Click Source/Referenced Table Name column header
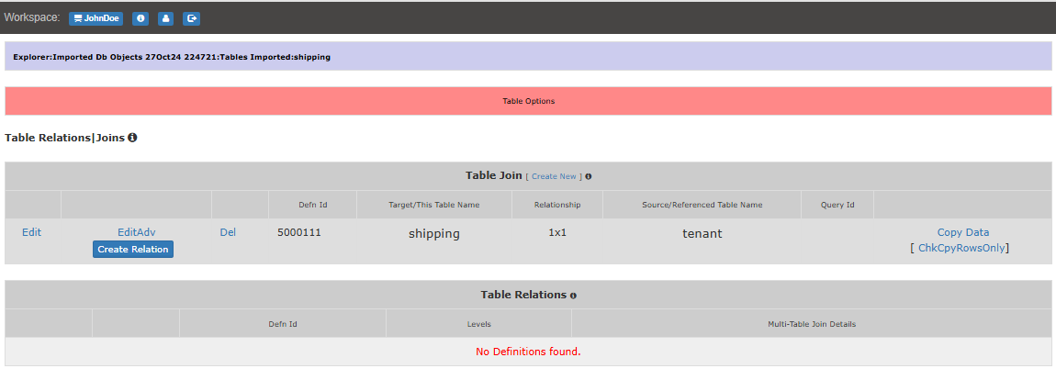1056x380 pixels. pos(702,205)
